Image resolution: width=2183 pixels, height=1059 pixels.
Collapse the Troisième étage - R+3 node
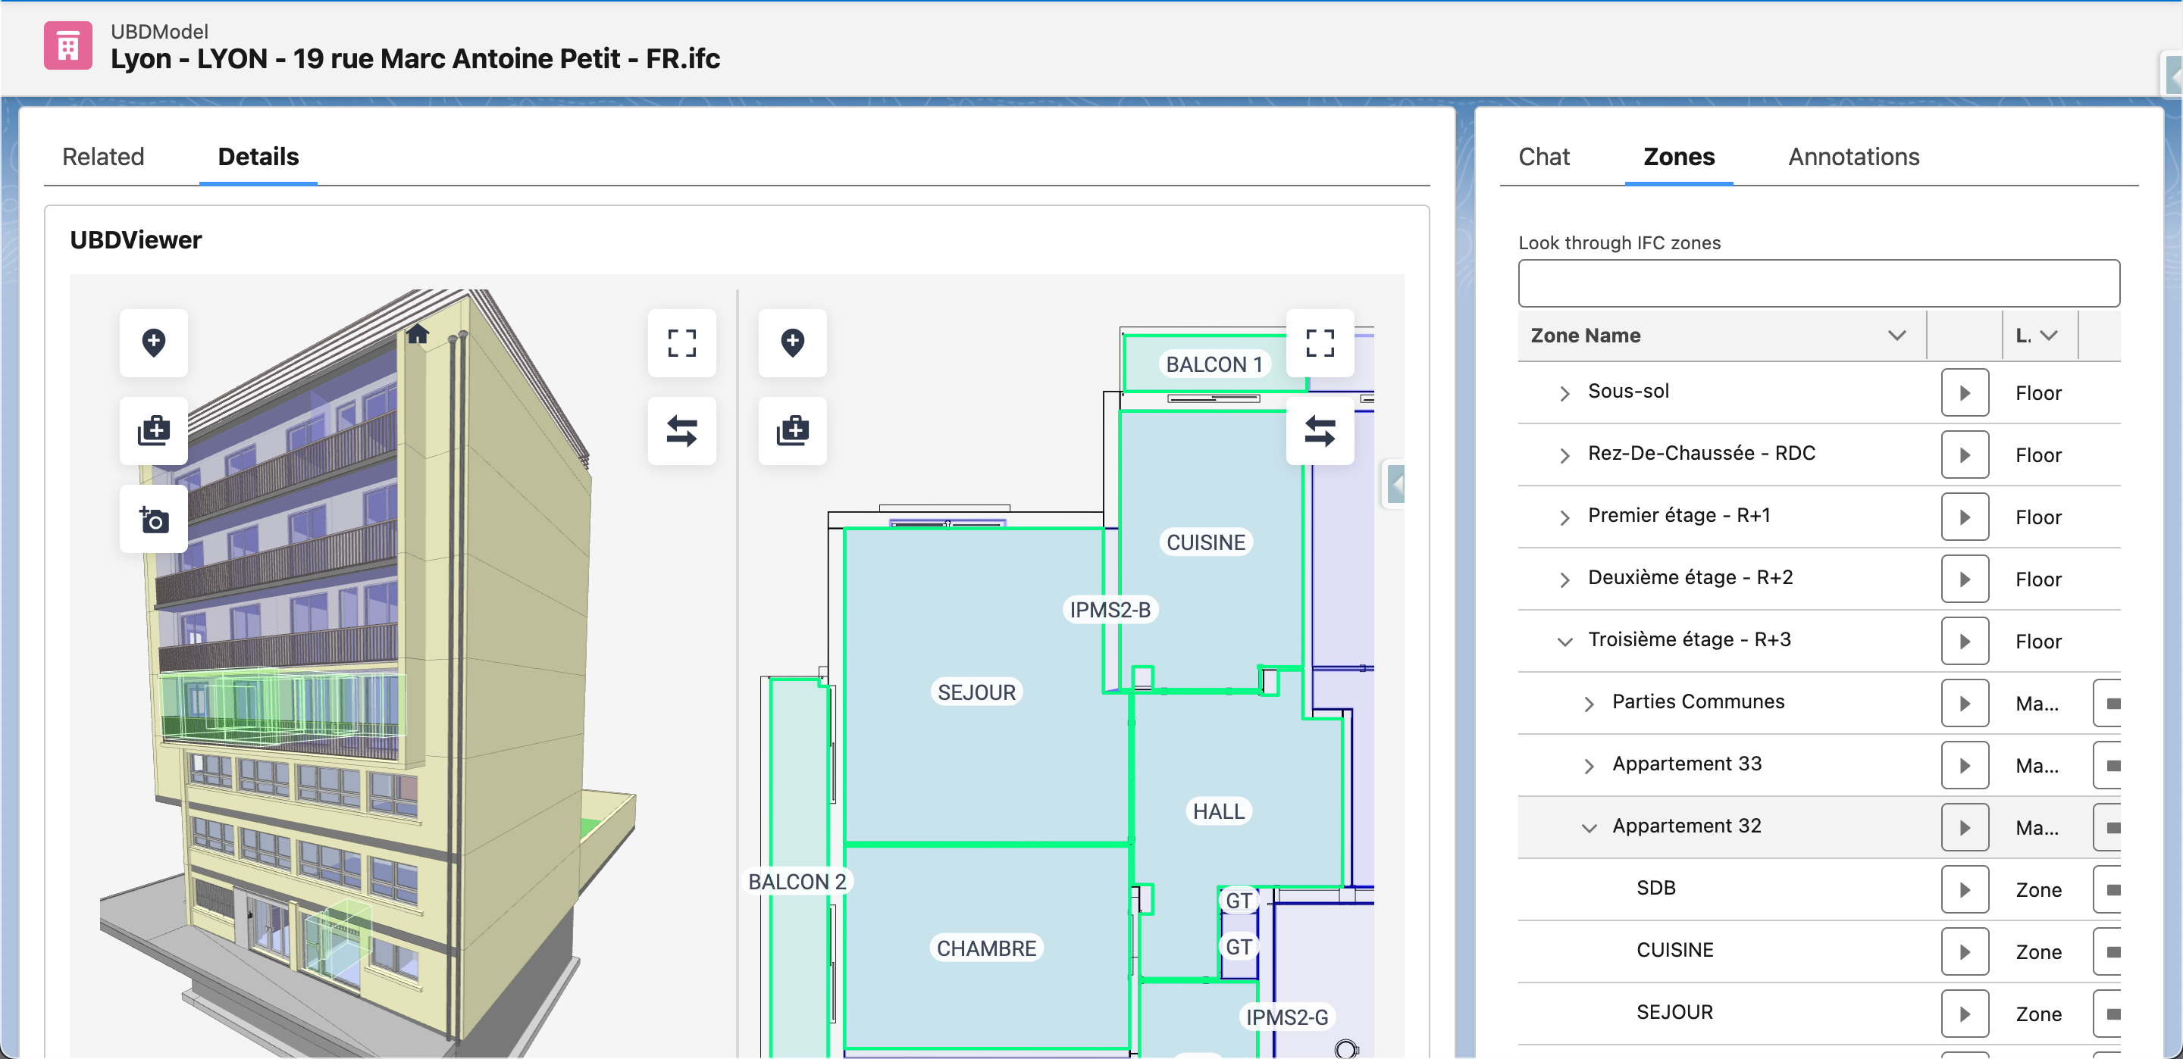(x=1564, y=642)
